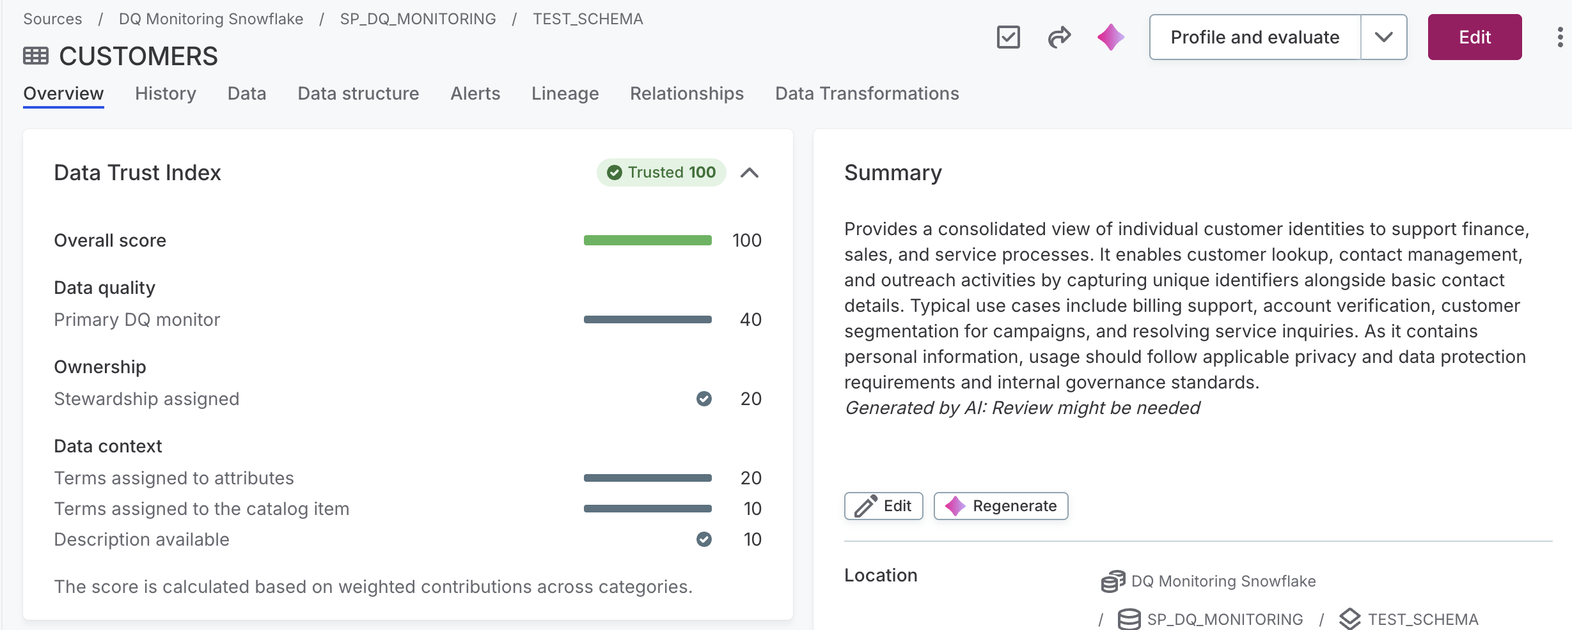Click the Description available checkmark
The height and width of the screenshot is (630, 1572).
[703, 539]
